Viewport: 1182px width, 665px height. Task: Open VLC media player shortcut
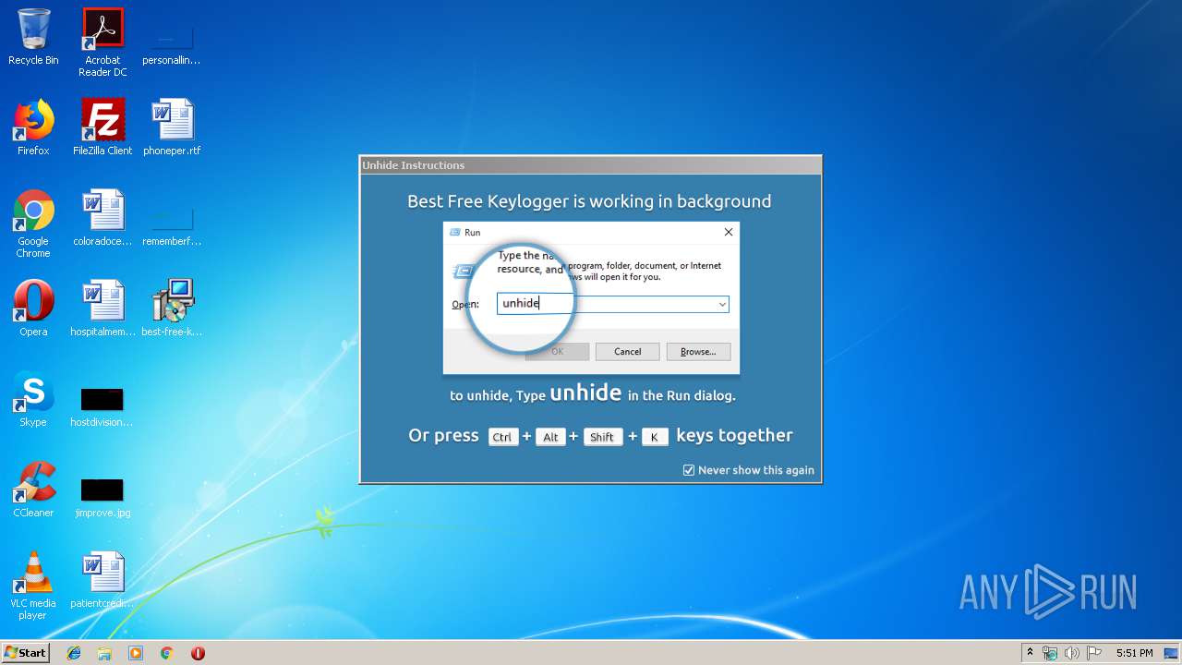(33, 586)
